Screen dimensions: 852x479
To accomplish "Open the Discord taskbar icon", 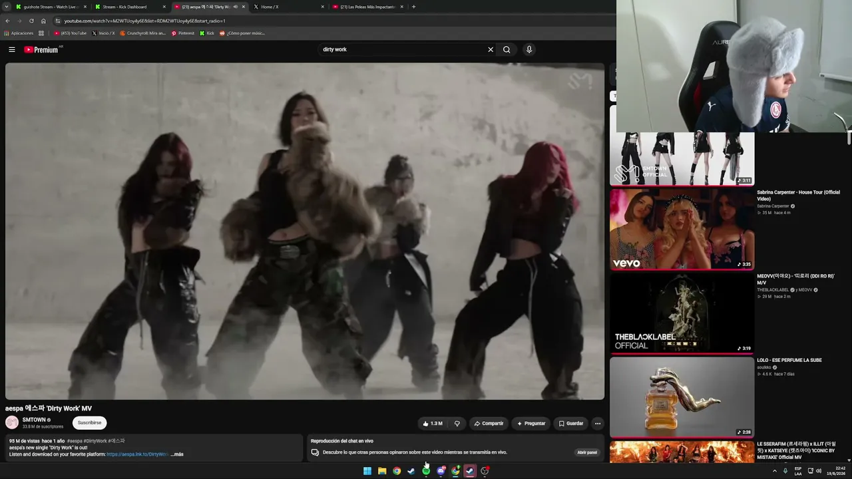I will pos(441,471).
